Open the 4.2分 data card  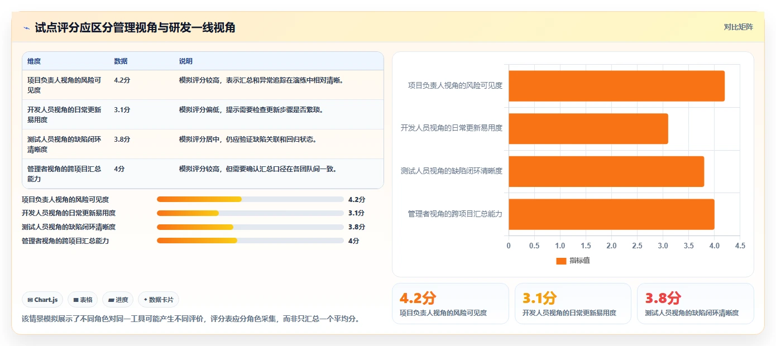[451, 304]
